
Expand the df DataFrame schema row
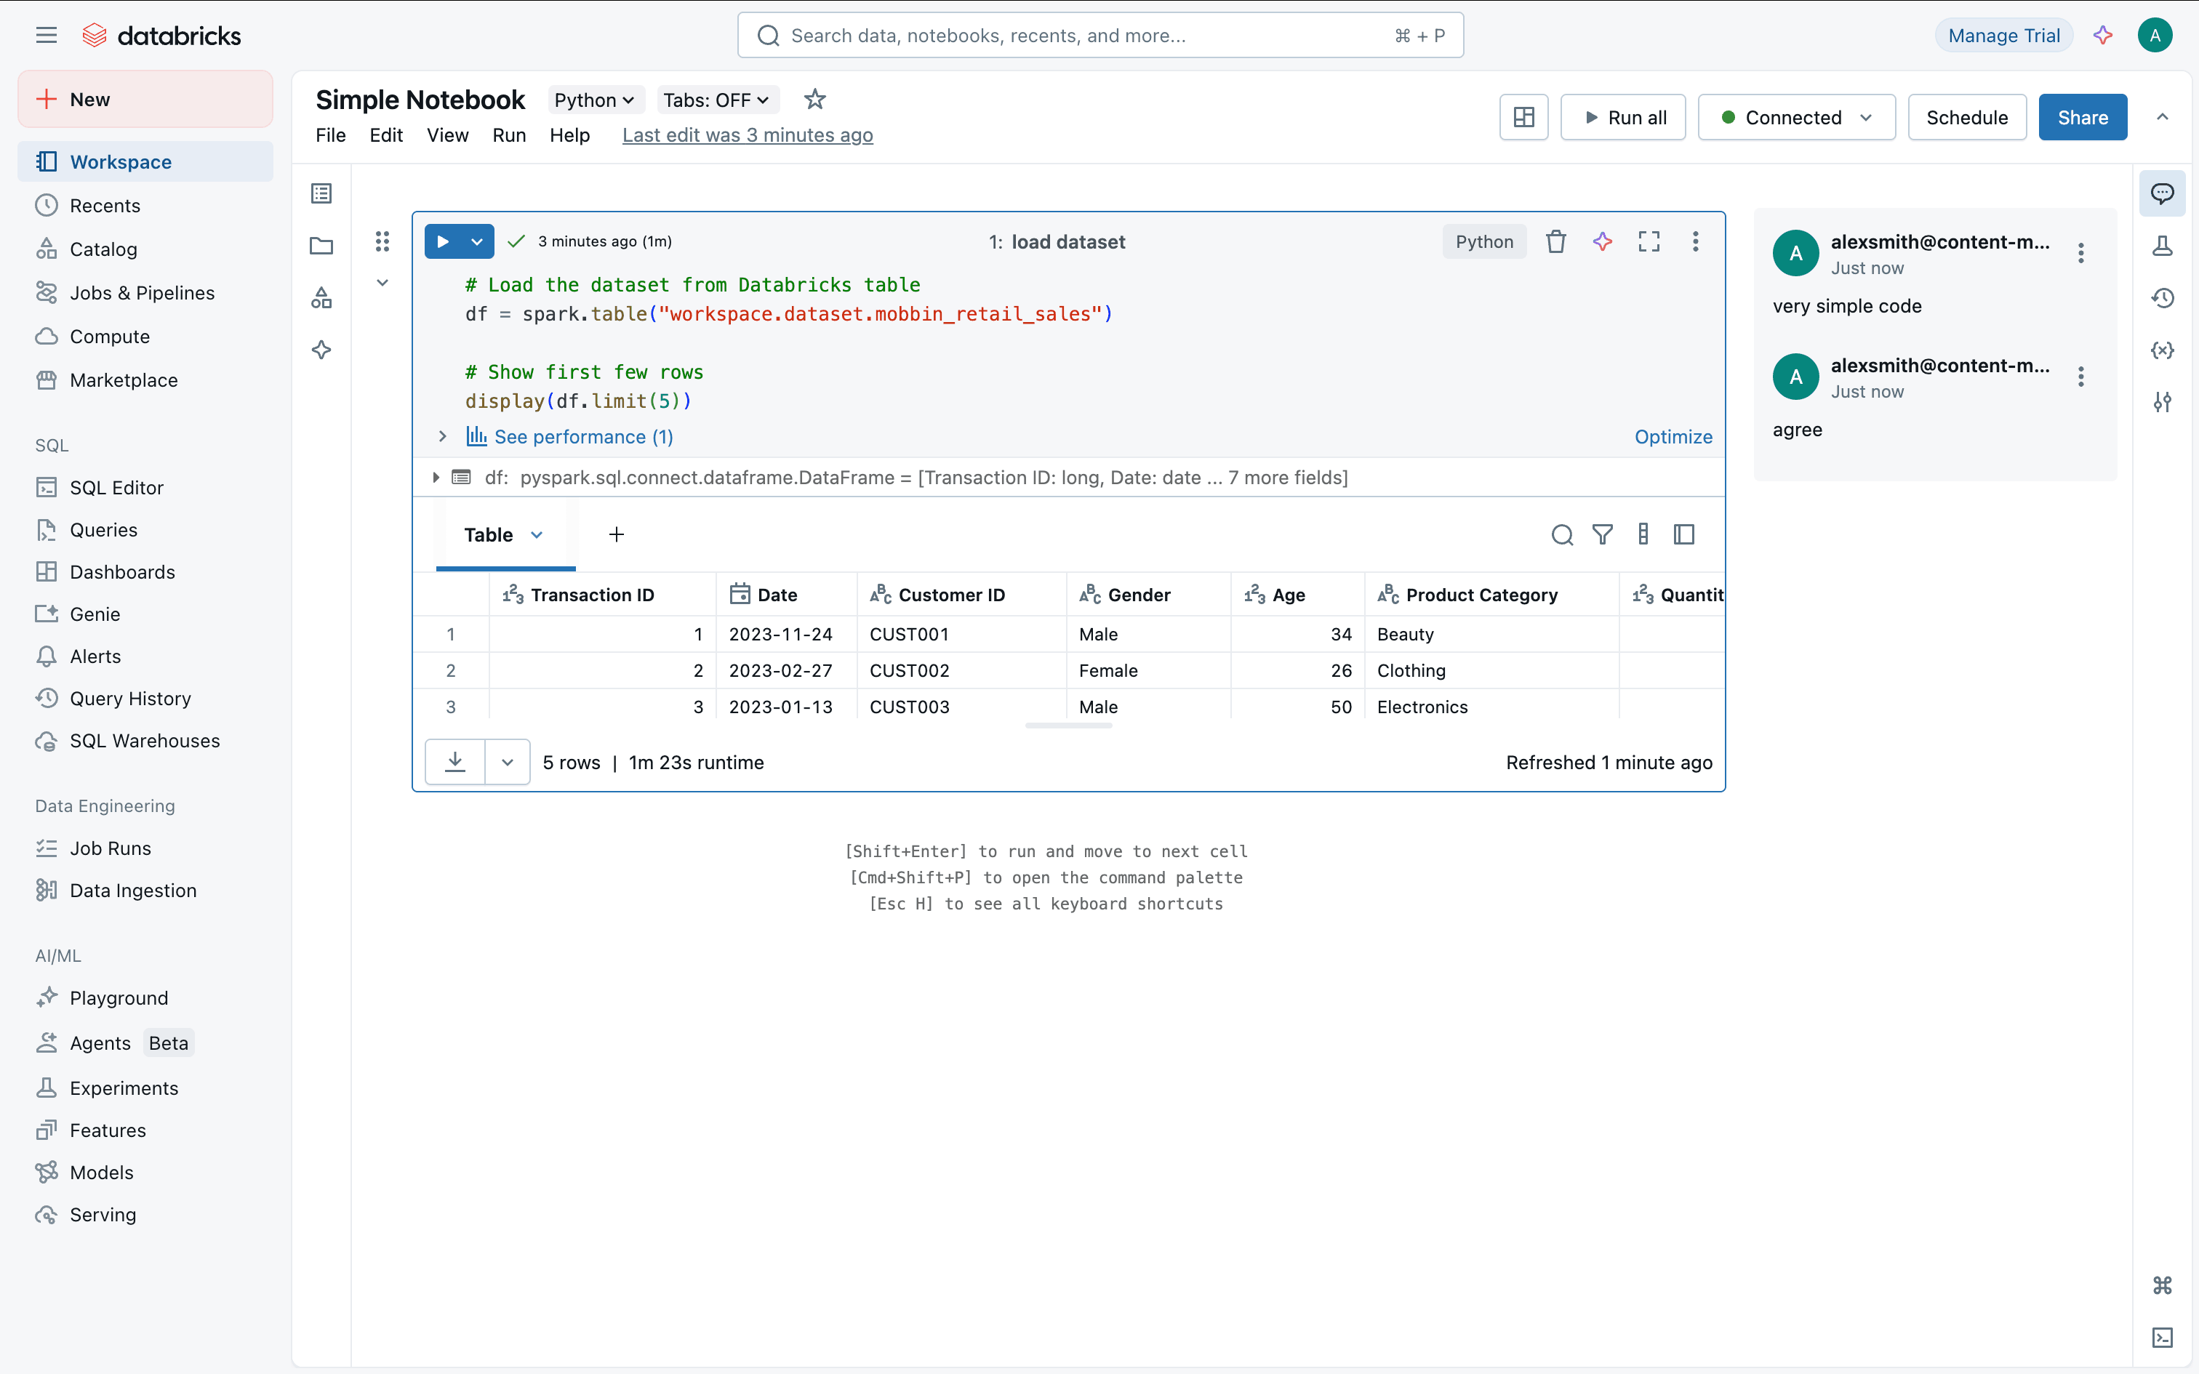436,478
